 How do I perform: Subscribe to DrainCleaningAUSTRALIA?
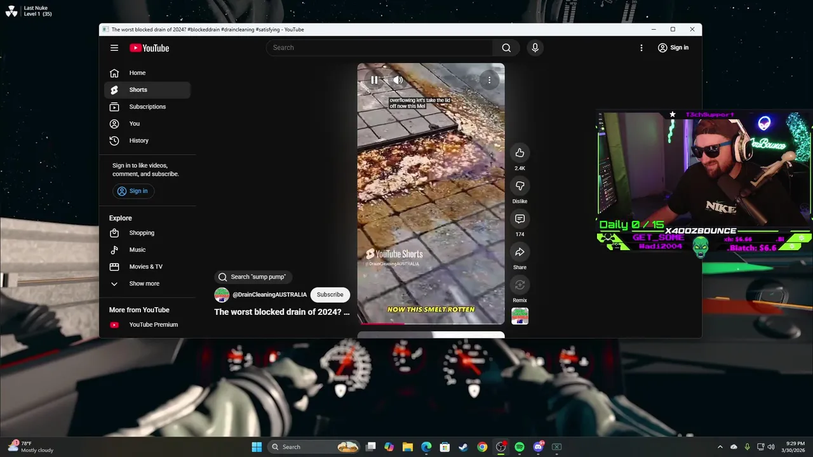330,295
